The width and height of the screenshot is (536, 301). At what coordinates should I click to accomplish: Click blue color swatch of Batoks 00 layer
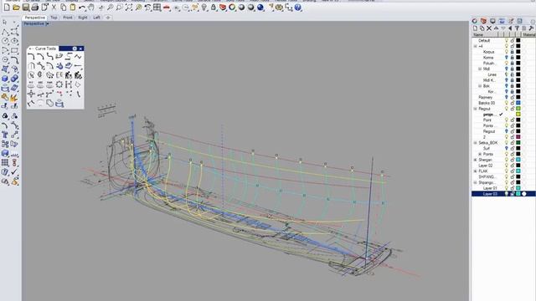pyautogui.click(x=518, y=103)
